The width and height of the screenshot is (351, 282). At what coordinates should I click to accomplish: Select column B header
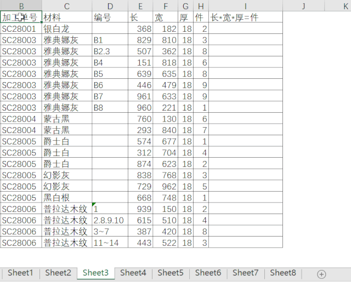pyautogui.click(x=21, y=6)
